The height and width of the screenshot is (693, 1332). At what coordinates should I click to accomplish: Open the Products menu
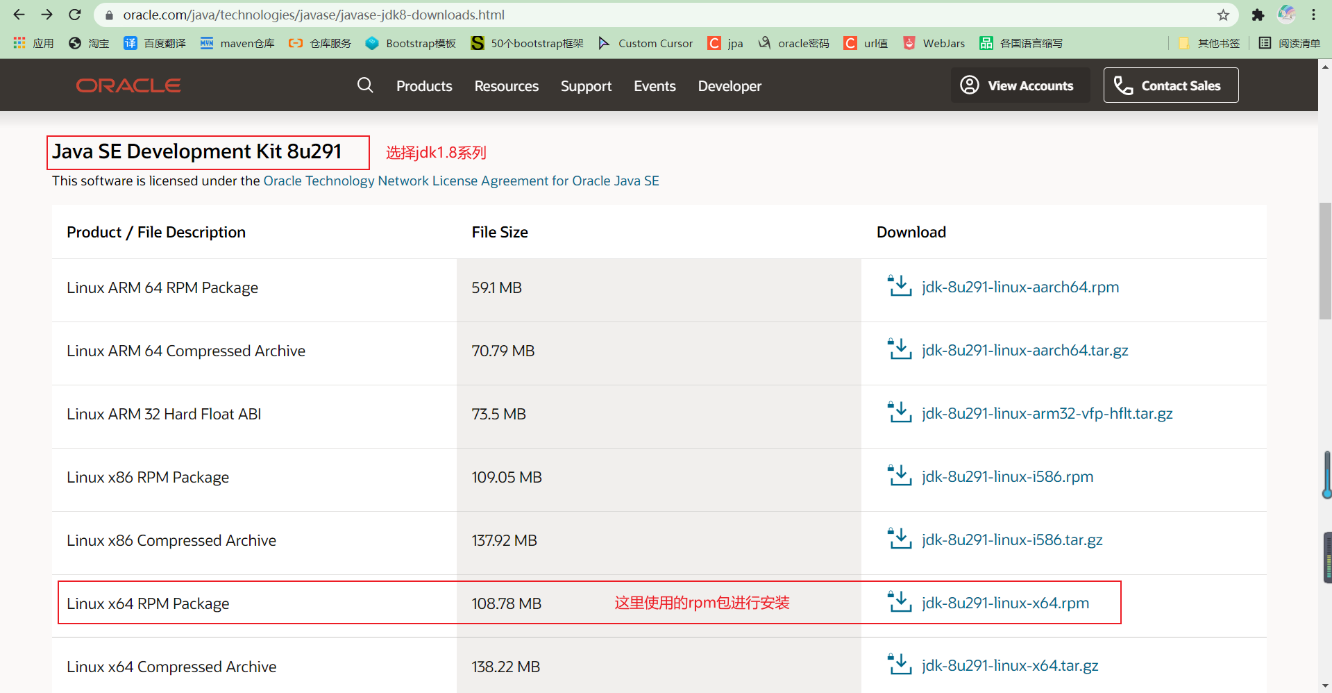424,86
